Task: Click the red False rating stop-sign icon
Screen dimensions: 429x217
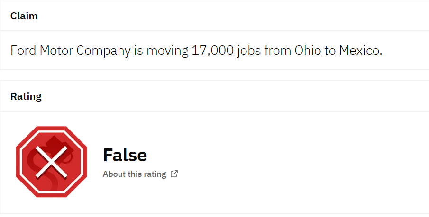Action: tap(52, 162)
